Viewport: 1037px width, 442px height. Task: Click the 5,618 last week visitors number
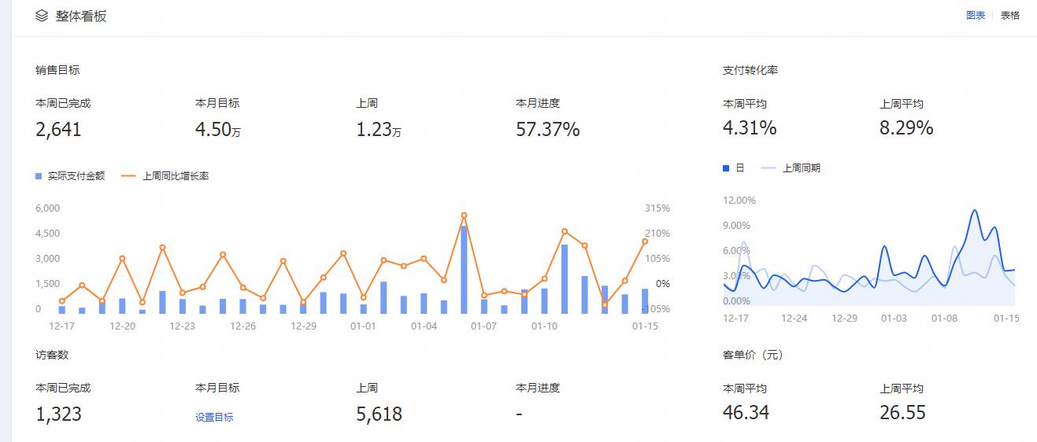coord(379,414)
